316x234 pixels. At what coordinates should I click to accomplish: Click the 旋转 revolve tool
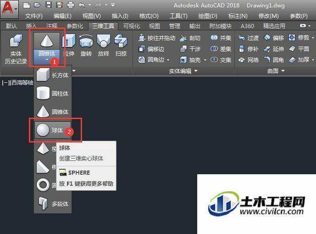pyautogui.click(x=86, y=46)
